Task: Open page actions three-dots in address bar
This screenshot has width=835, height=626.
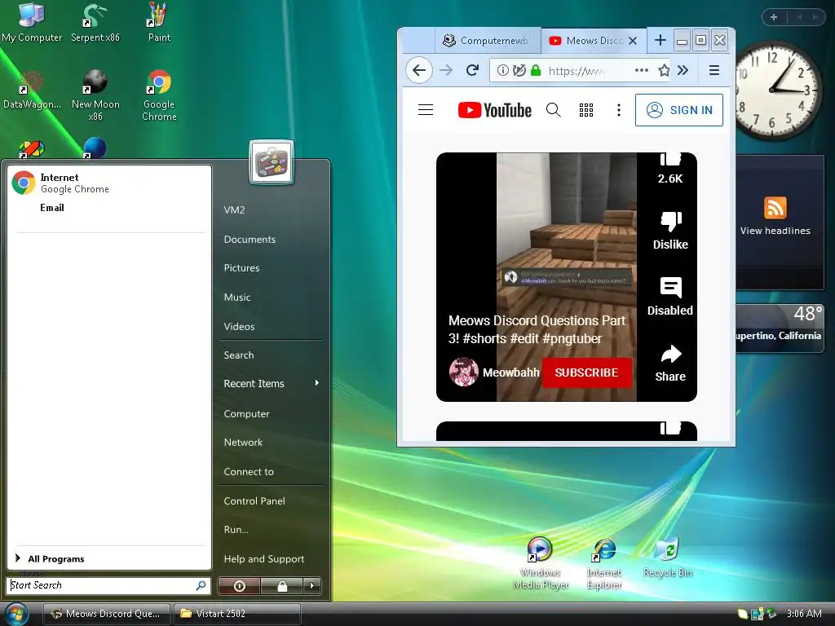Action: click(x=641, y=70)
